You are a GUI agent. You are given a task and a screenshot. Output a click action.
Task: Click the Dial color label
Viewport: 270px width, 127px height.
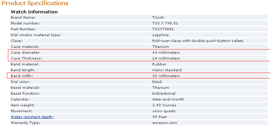click(x=20, y=82)
